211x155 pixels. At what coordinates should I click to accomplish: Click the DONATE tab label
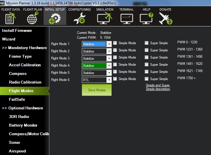[x=165, y=9]
